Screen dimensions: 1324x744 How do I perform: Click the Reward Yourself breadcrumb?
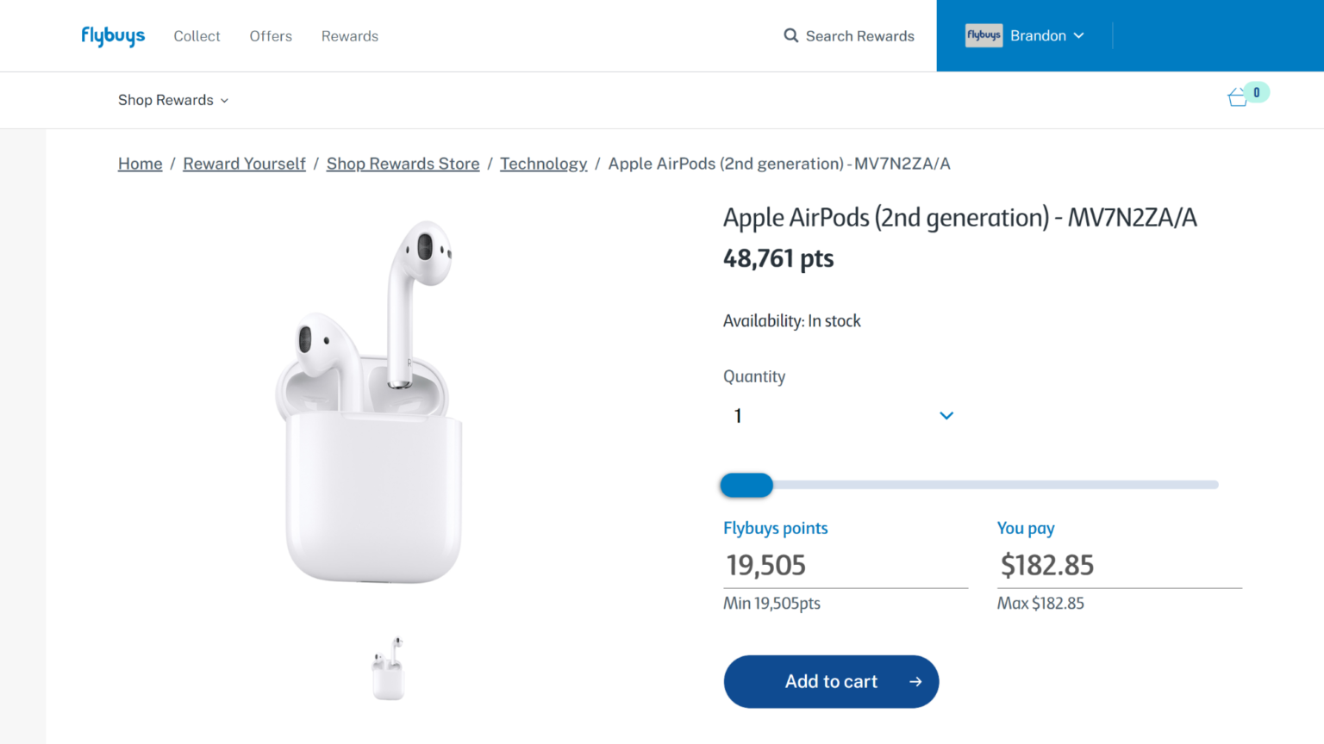(x=244, y=163)
